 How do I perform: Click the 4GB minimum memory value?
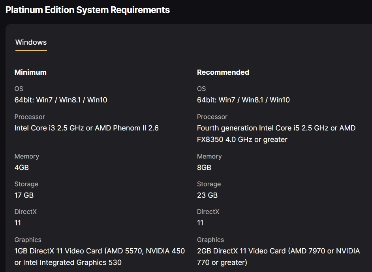coord(22,168)
